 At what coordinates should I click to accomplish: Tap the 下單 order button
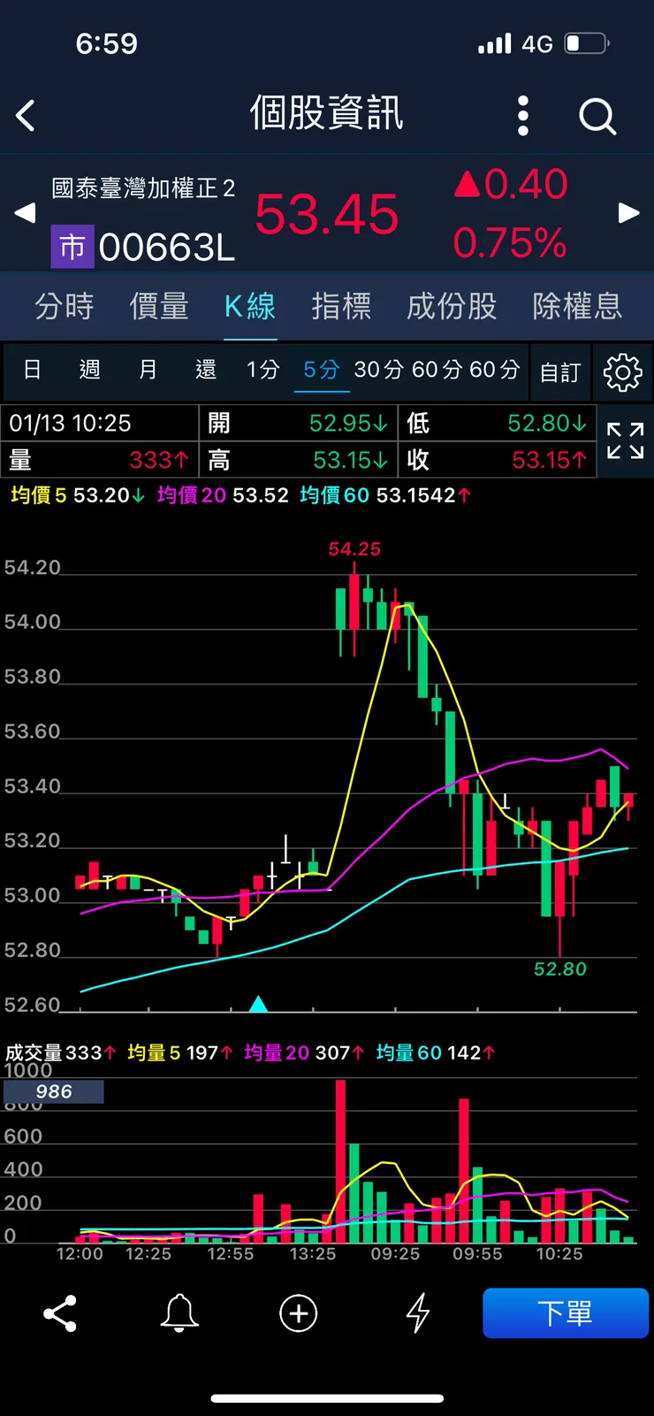click(566, 1313)
